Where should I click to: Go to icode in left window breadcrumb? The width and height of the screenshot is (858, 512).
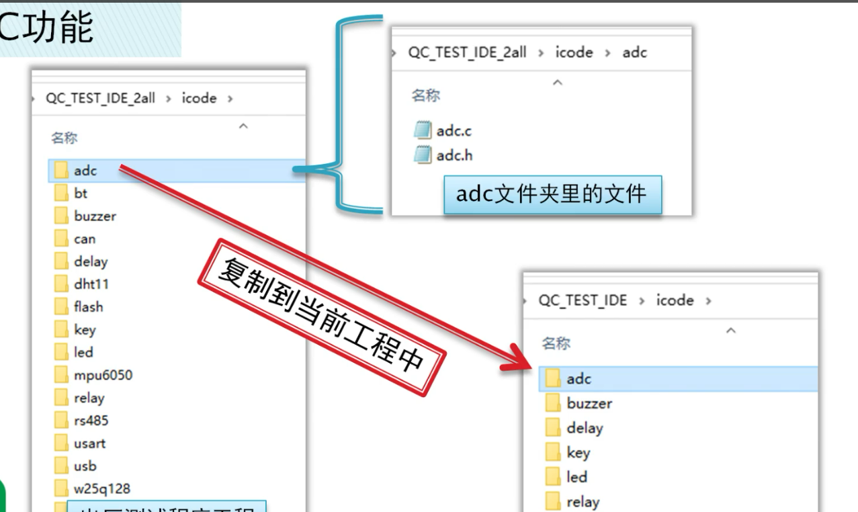200,98
